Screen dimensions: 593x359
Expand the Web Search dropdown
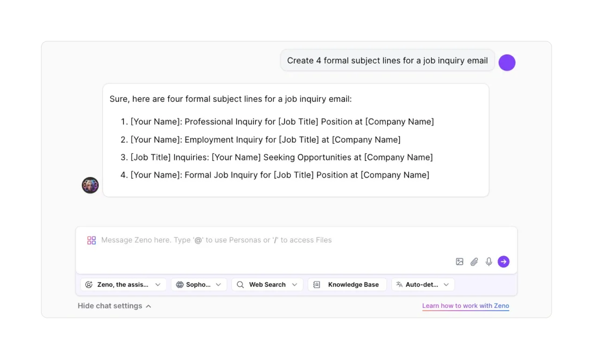(x=267, y=285)
